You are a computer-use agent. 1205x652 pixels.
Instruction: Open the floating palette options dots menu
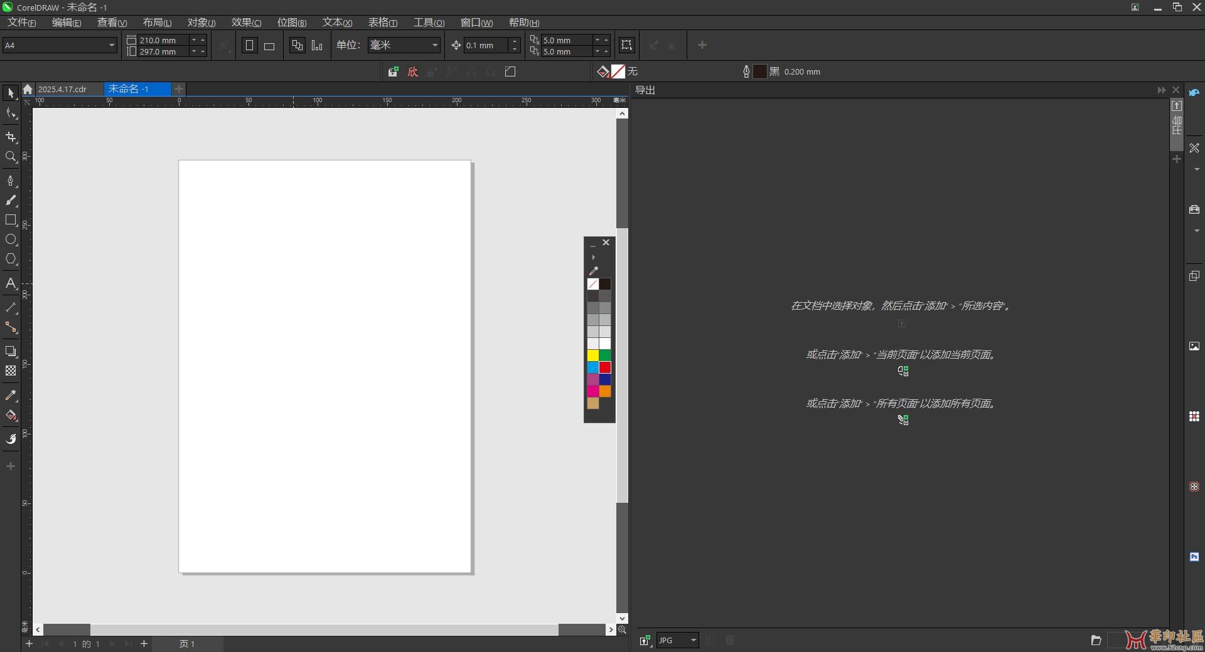592,244
